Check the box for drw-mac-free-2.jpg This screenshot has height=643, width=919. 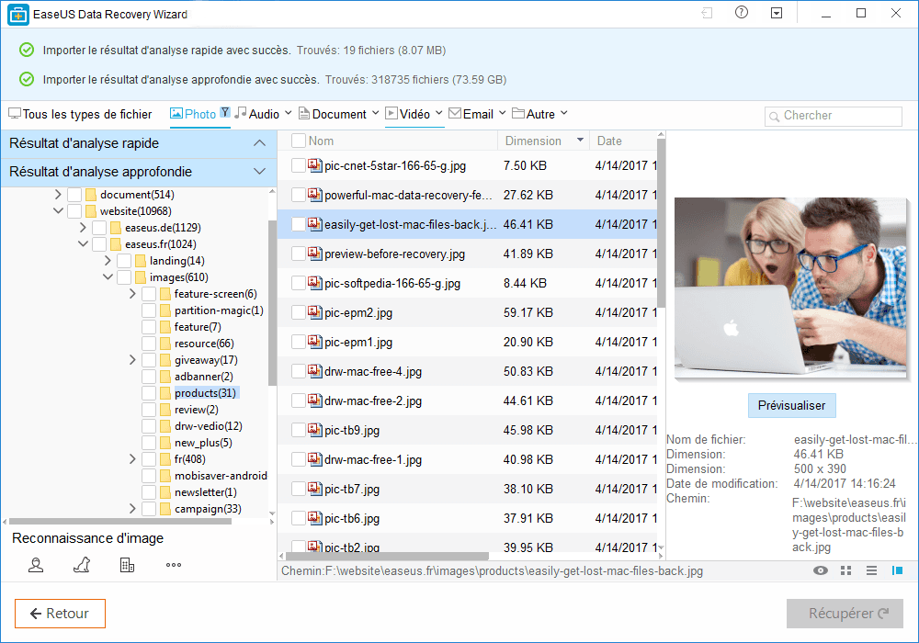(x=299, y=400)
